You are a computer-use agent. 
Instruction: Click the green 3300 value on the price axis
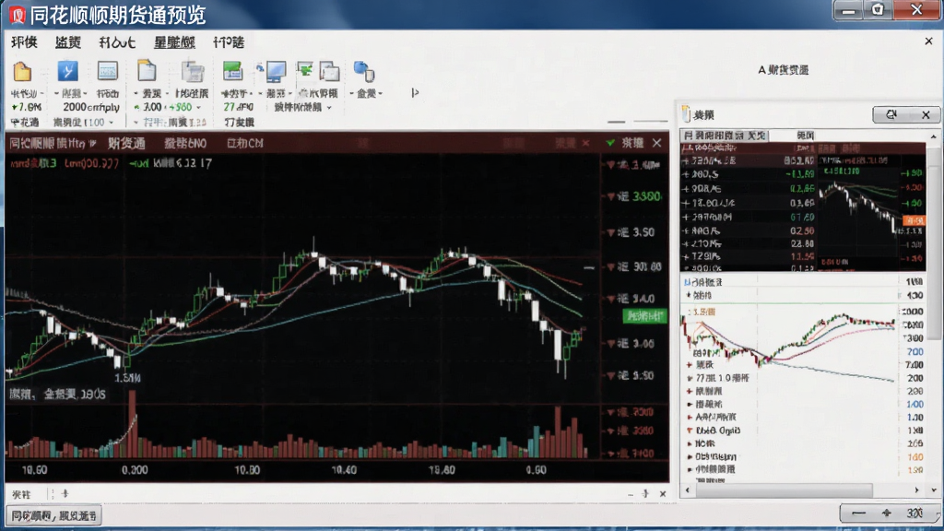click(x=646, y=197)
